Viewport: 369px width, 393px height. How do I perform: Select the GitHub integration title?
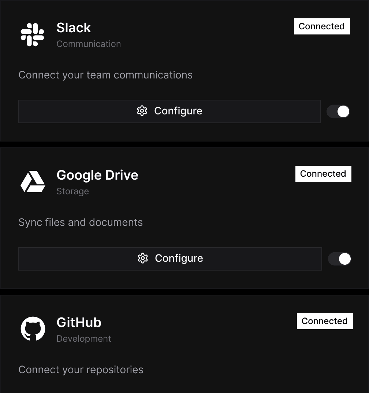point(79,323)
